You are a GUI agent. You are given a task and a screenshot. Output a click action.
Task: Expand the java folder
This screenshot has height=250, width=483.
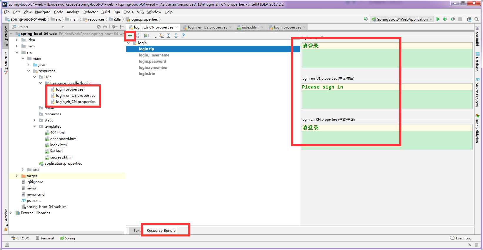click(x=29, y=65)
